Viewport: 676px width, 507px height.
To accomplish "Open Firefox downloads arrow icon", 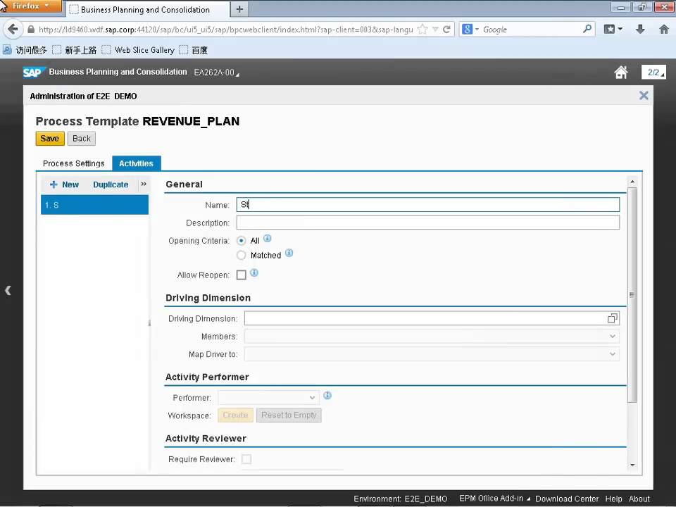I will pos(640,30).
